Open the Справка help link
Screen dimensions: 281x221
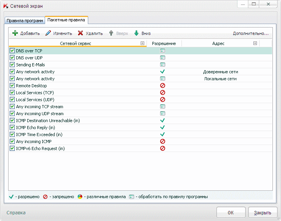(16, 212)
